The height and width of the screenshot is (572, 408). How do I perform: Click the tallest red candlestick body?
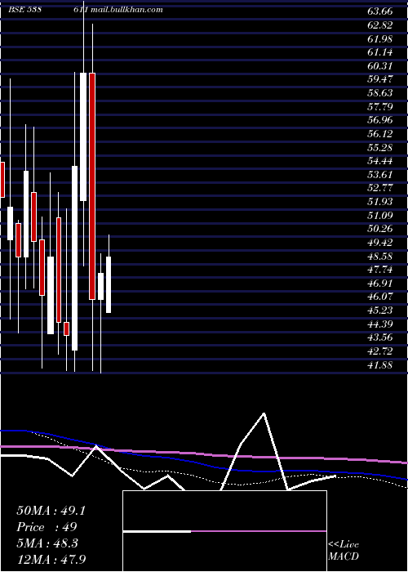[92, 186]
